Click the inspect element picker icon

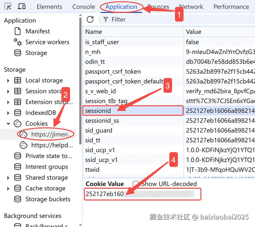(8, 6)
